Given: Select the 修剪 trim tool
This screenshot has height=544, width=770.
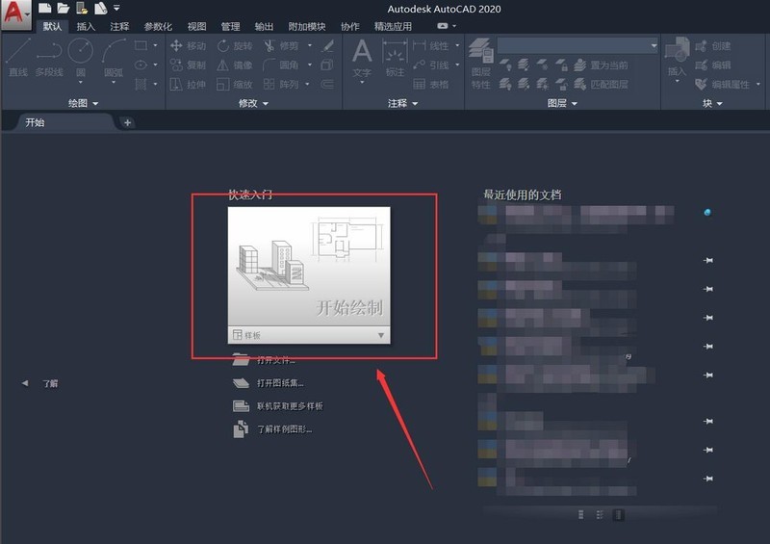Looking at the screenshot, I should click(281, 46).
